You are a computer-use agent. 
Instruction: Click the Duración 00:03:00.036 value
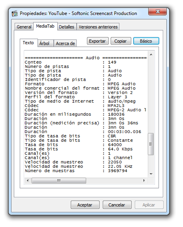pos(124,132)
